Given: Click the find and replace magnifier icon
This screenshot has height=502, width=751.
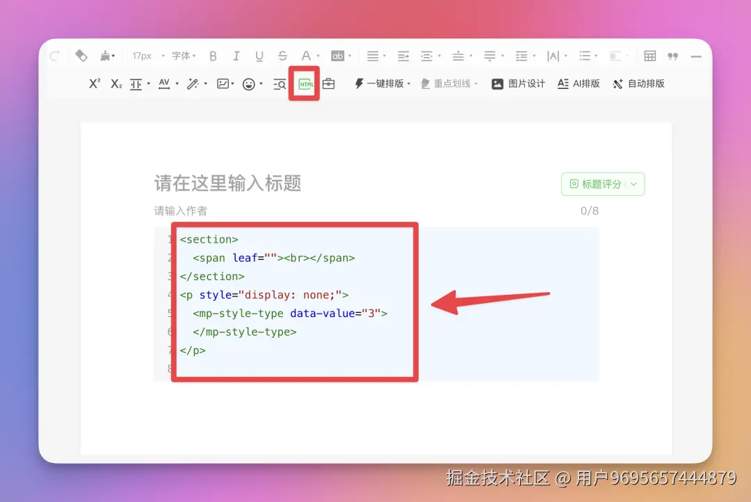Looking at the screenshot, I should (x=278, y=83).
